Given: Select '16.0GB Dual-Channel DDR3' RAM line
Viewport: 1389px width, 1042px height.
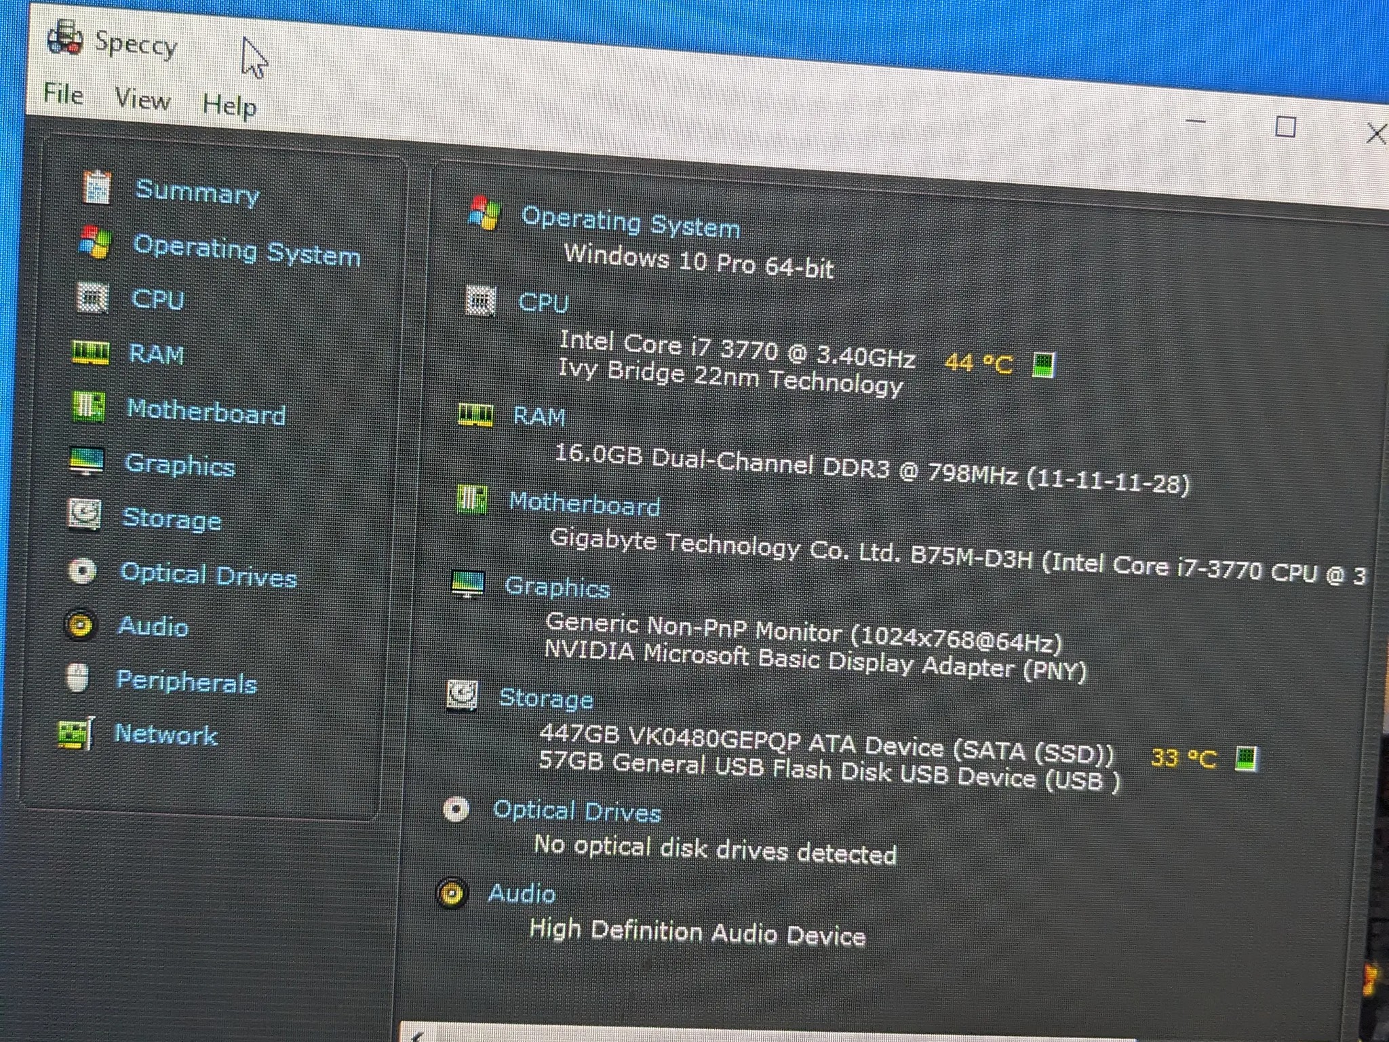Looking at the screenshot, I should [x=872, y=469].
